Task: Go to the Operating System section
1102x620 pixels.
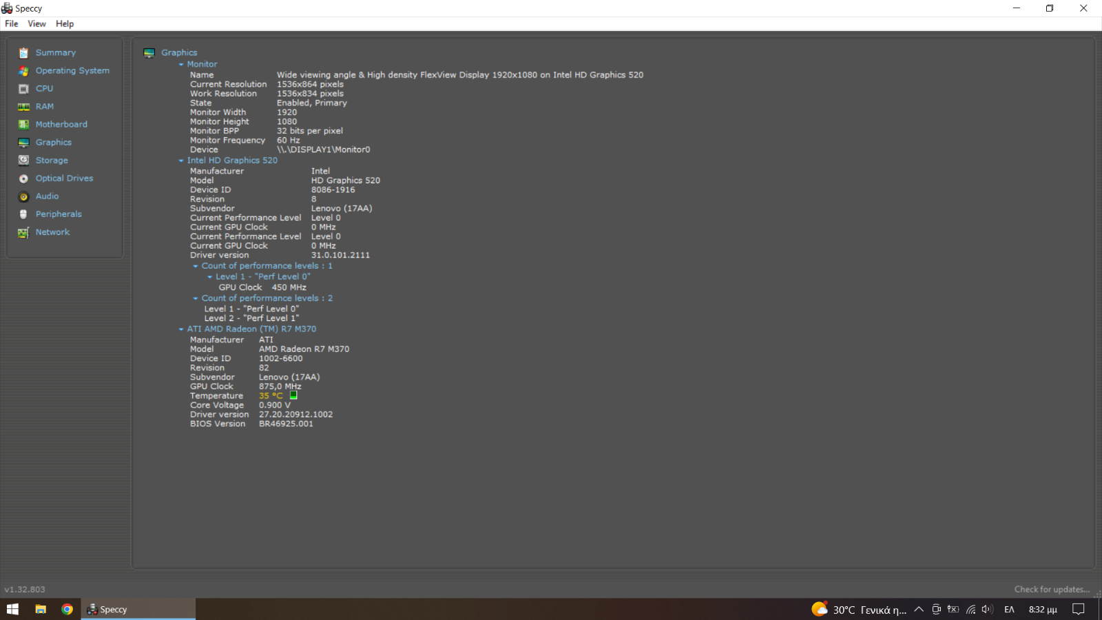Action: coord(72,71)
